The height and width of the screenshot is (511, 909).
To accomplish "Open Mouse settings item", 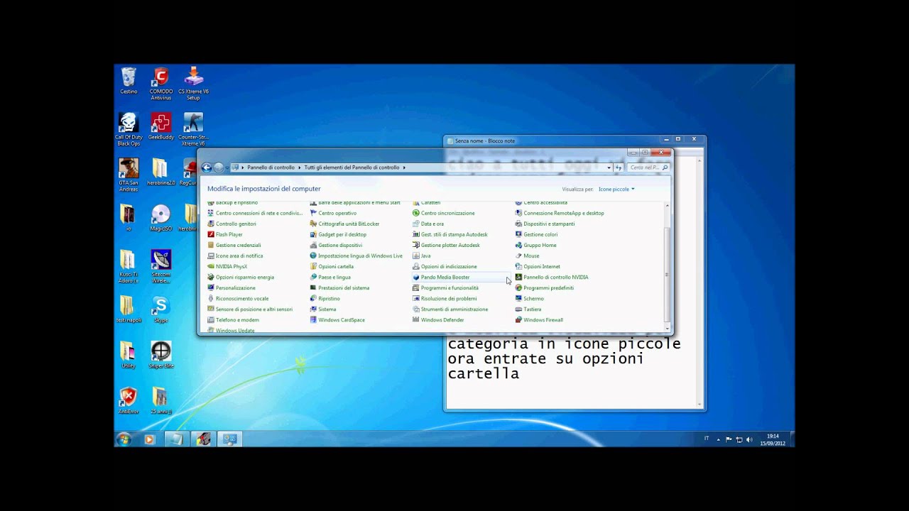I will click(x=527, y=255).
